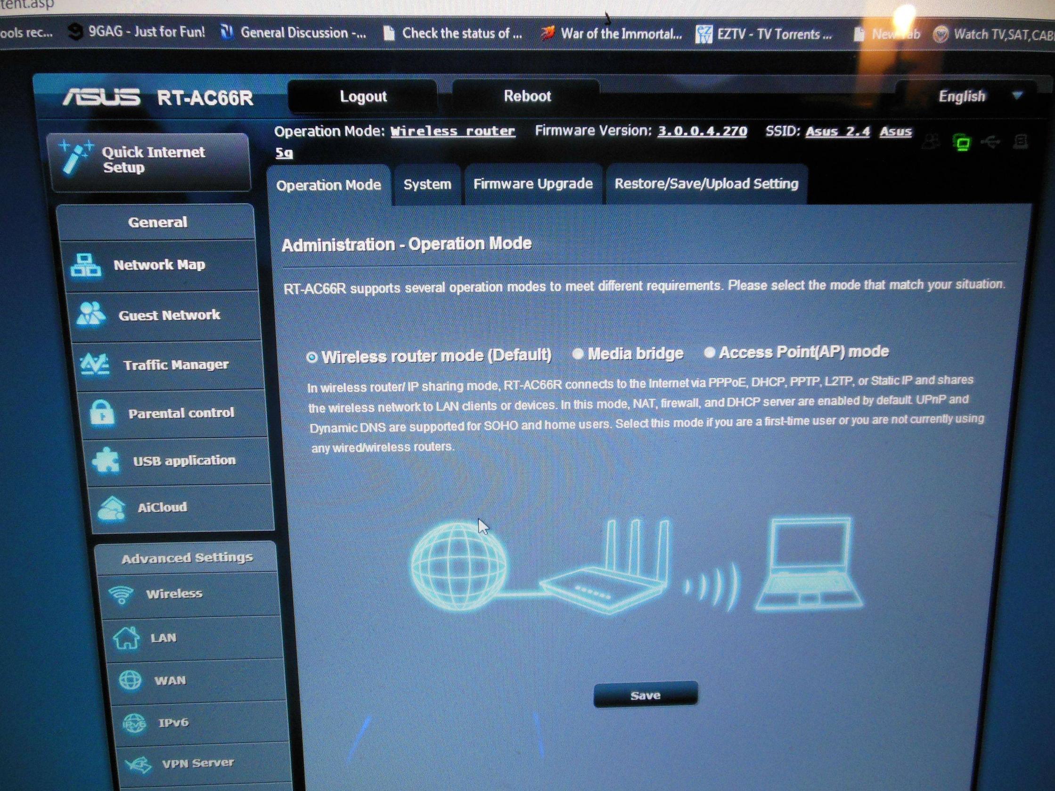The height and width of the screenshot is (791, 1055).
Task: Open Guest Network menu item
Action: (x=164, y=315)
